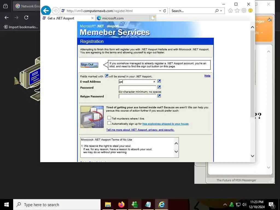Viewport: 280px width, 210px height.
Task: Click the IE Search box
Action: tap(192, 11)
